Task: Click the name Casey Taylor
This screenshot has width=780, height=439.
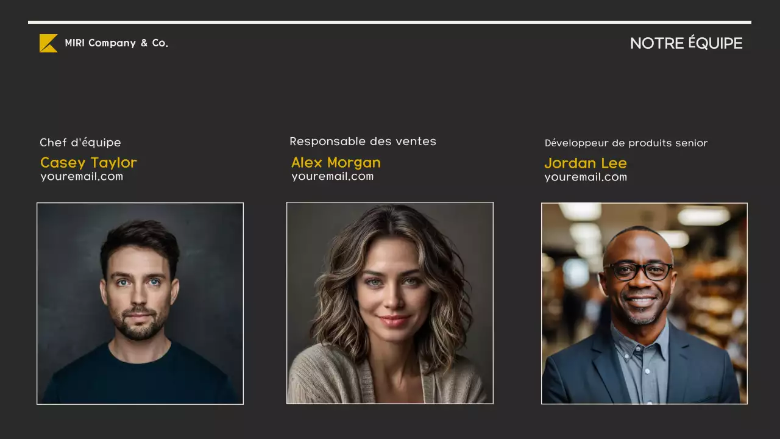Action: click(x=88, y=163)
